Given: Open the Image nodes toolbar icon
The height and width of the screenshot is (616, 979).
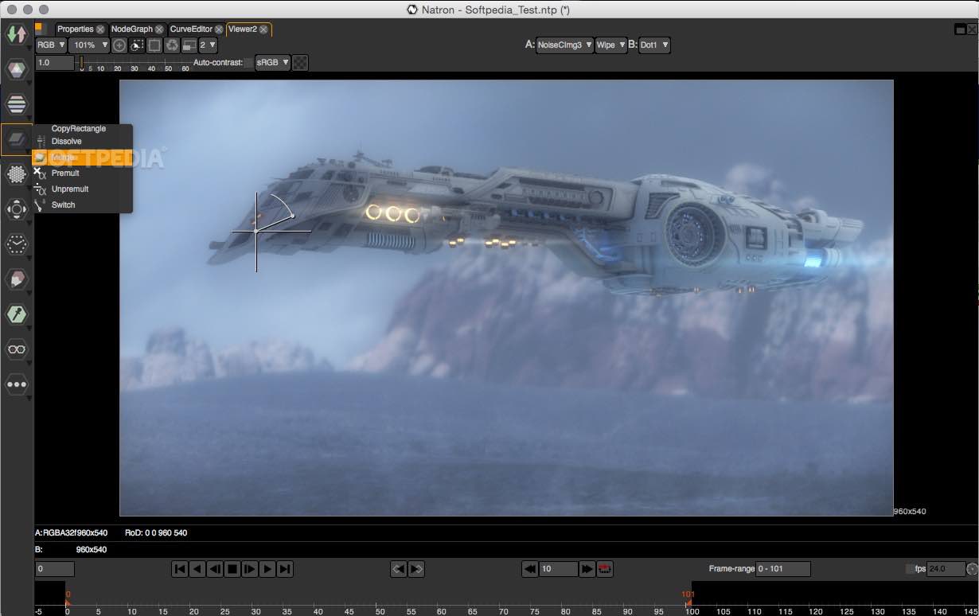Looking at the screenshot, I should coord(17,34).
